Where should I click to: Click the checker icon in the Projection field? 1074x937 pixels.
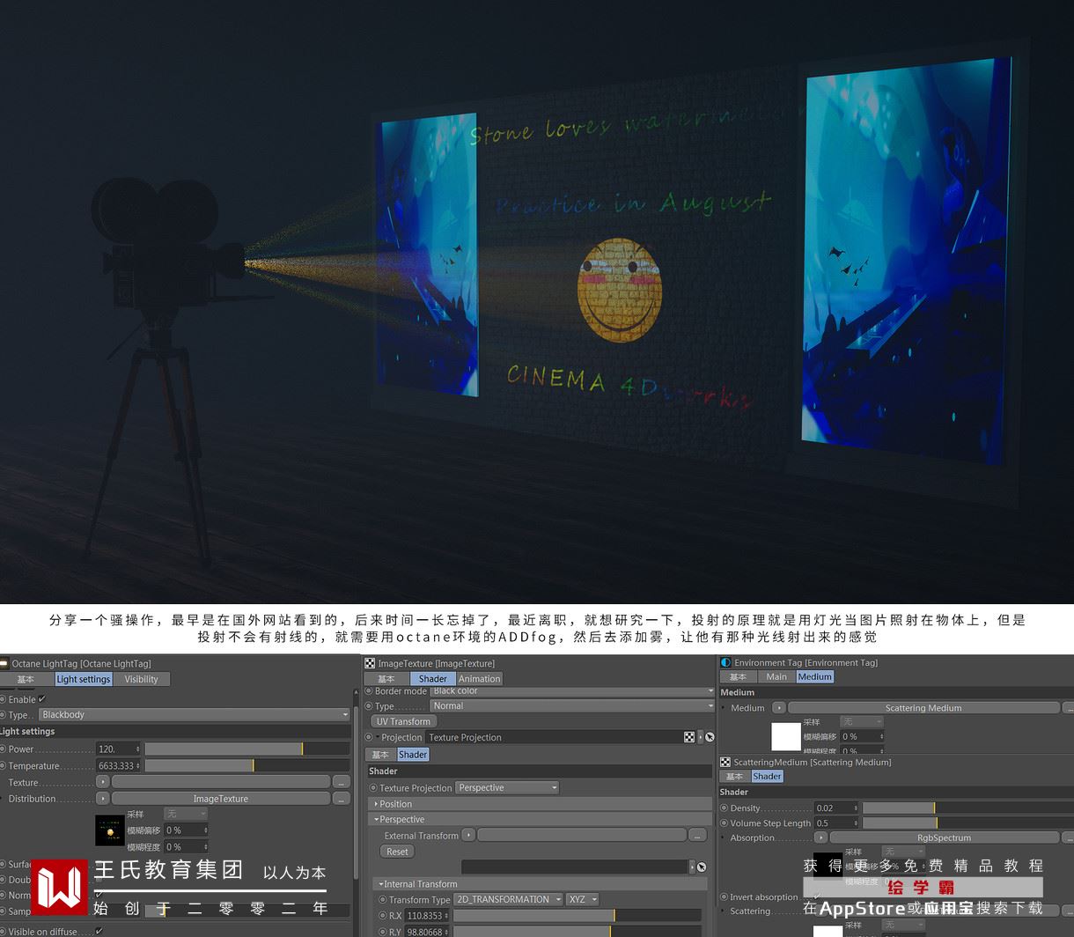[x=689, y=737]
